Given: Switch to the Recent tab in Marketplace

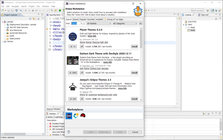Looking at the screenshot, I should [x=76, y=19].
